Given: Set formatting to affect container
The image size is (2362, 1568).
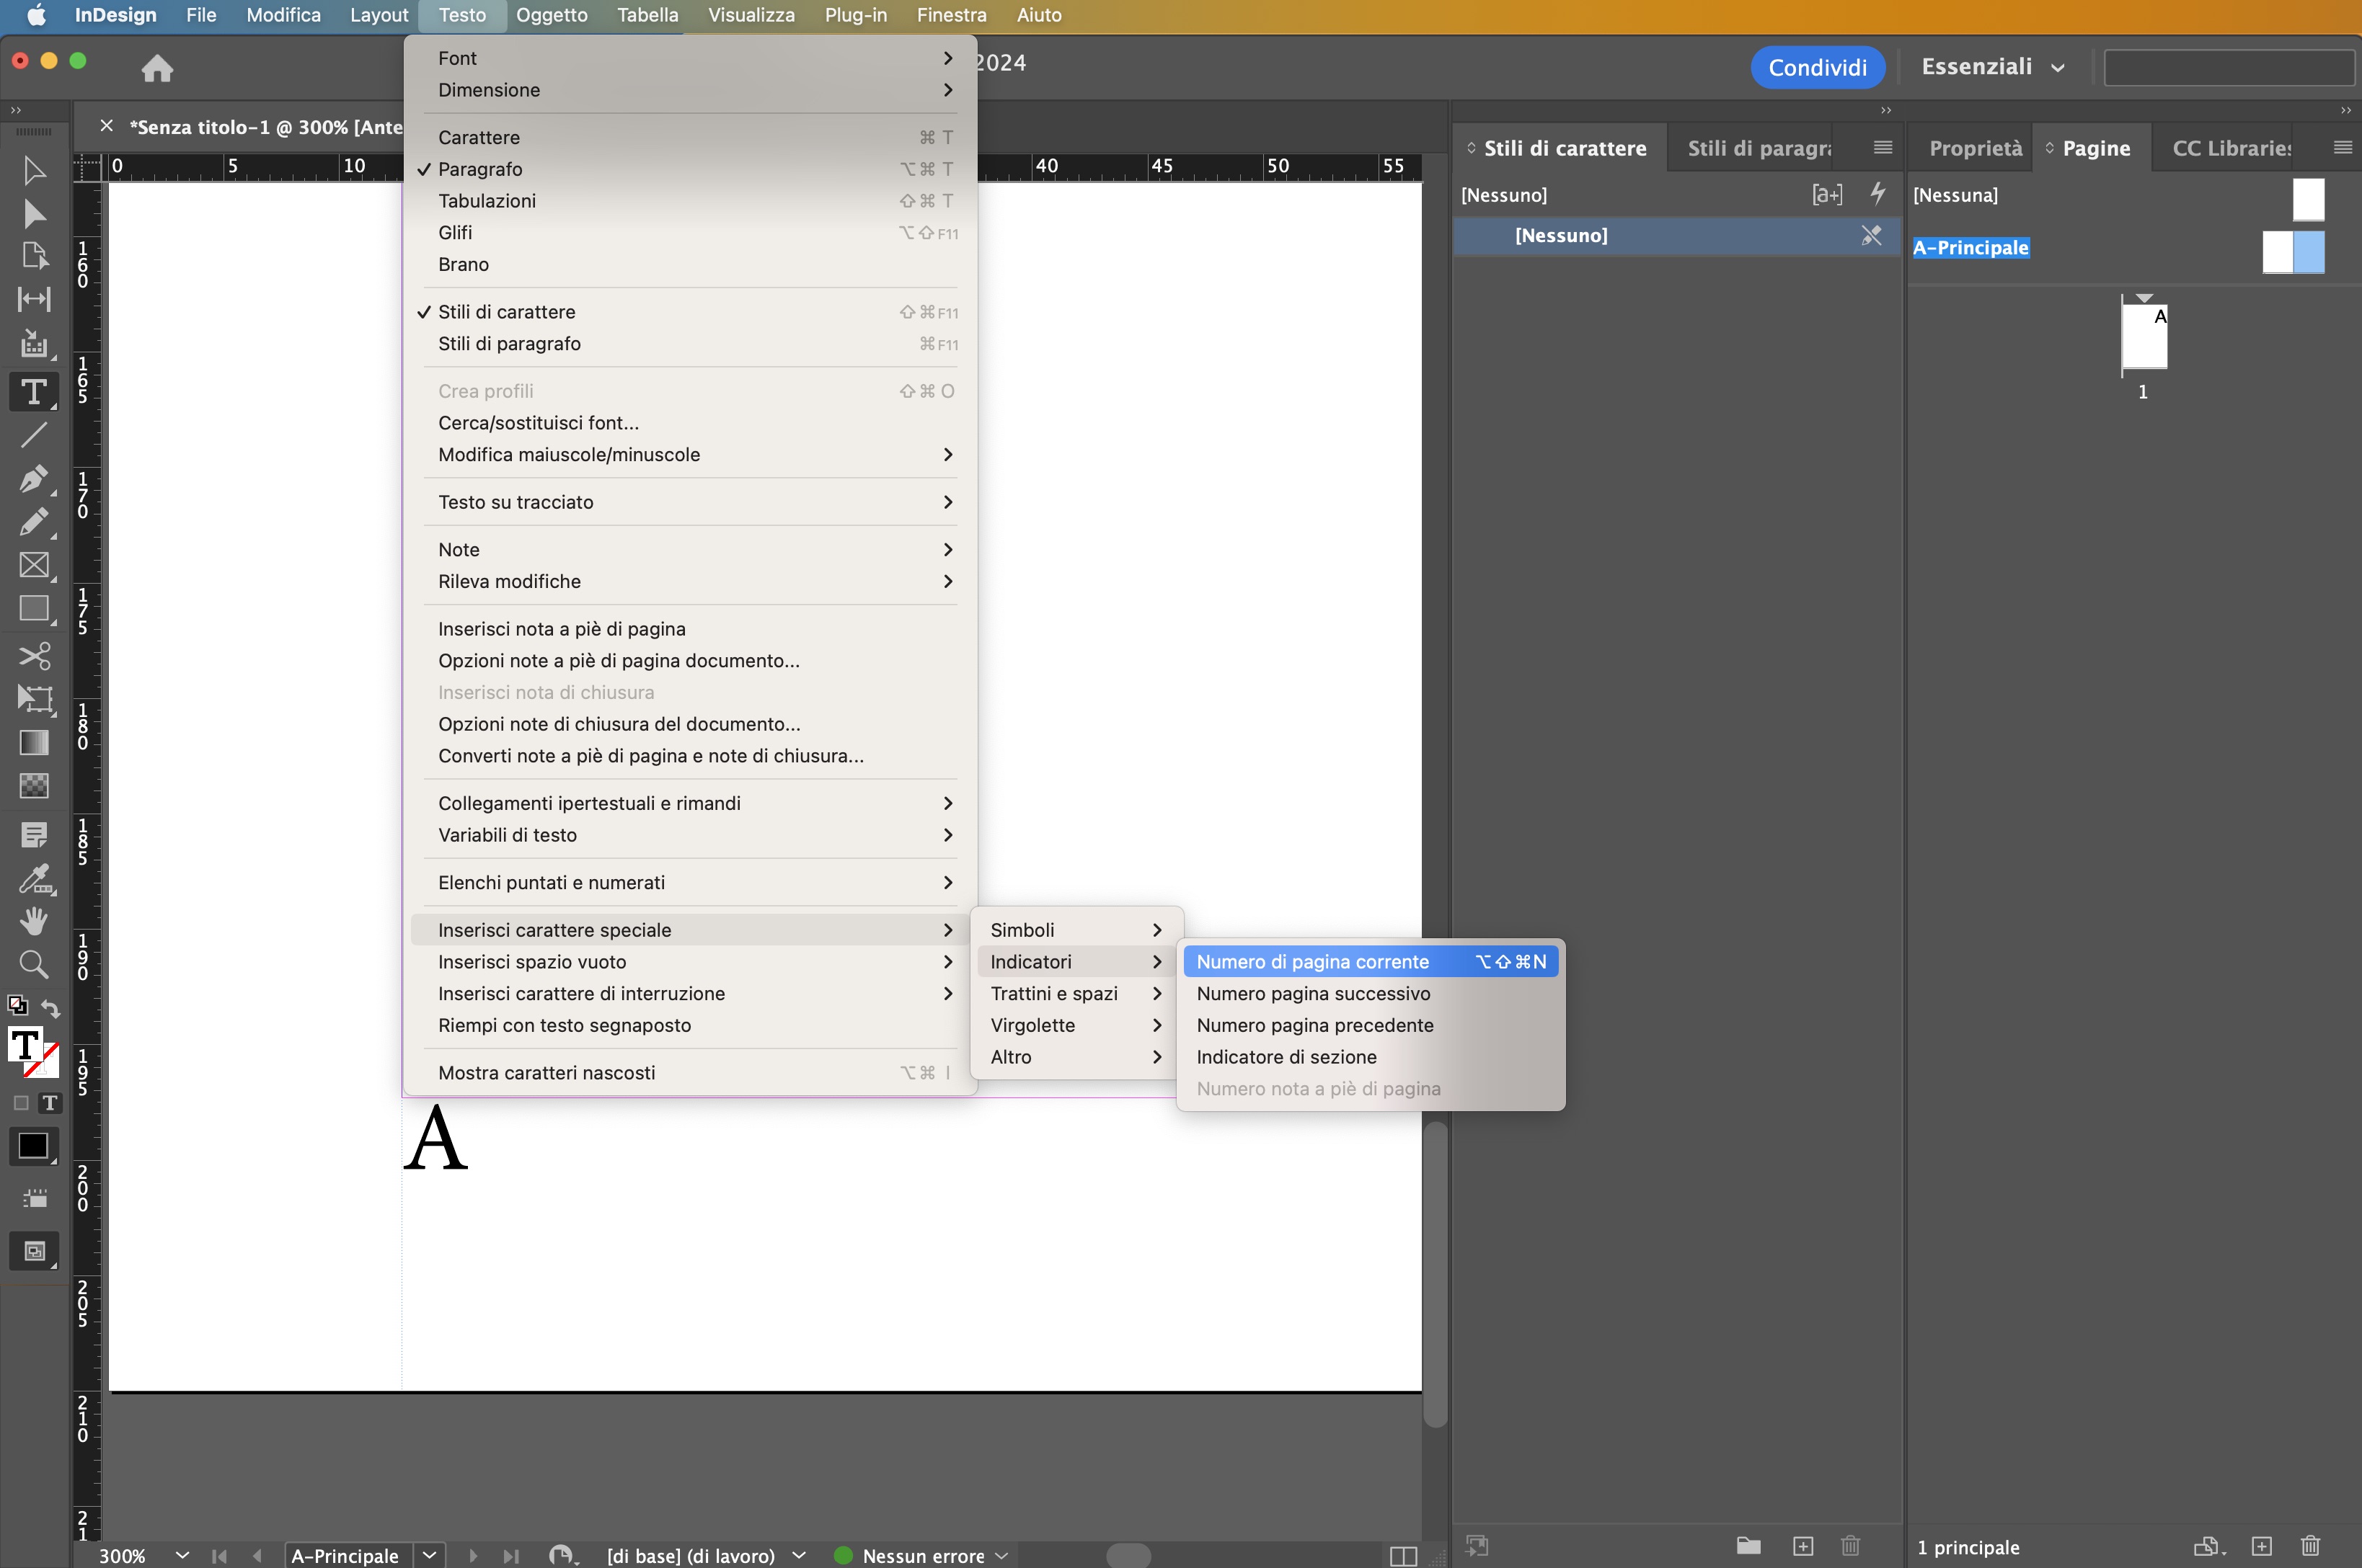Looking at the screenshot, I should tap(21, 1103).
